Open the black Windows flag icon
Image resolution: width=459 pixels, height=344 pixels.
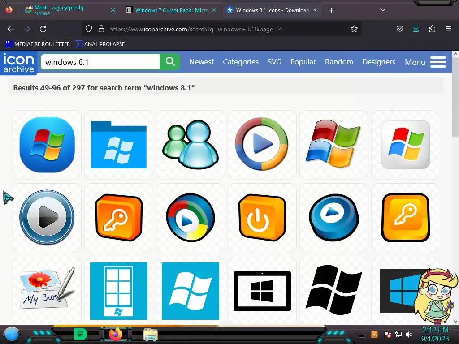pyautogui.click(x=333, y=291)
